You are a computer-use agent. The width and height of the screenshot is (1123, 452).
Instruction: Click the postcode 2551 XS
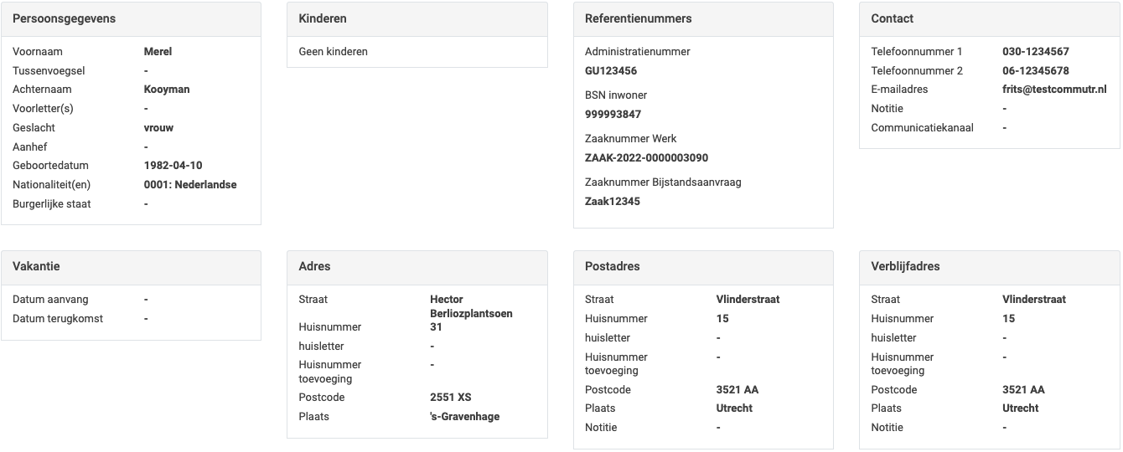click(450, 398)
